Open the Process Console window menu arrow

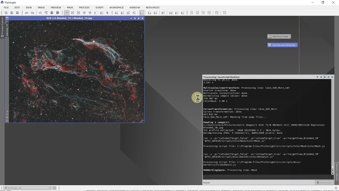pos(317,77)
